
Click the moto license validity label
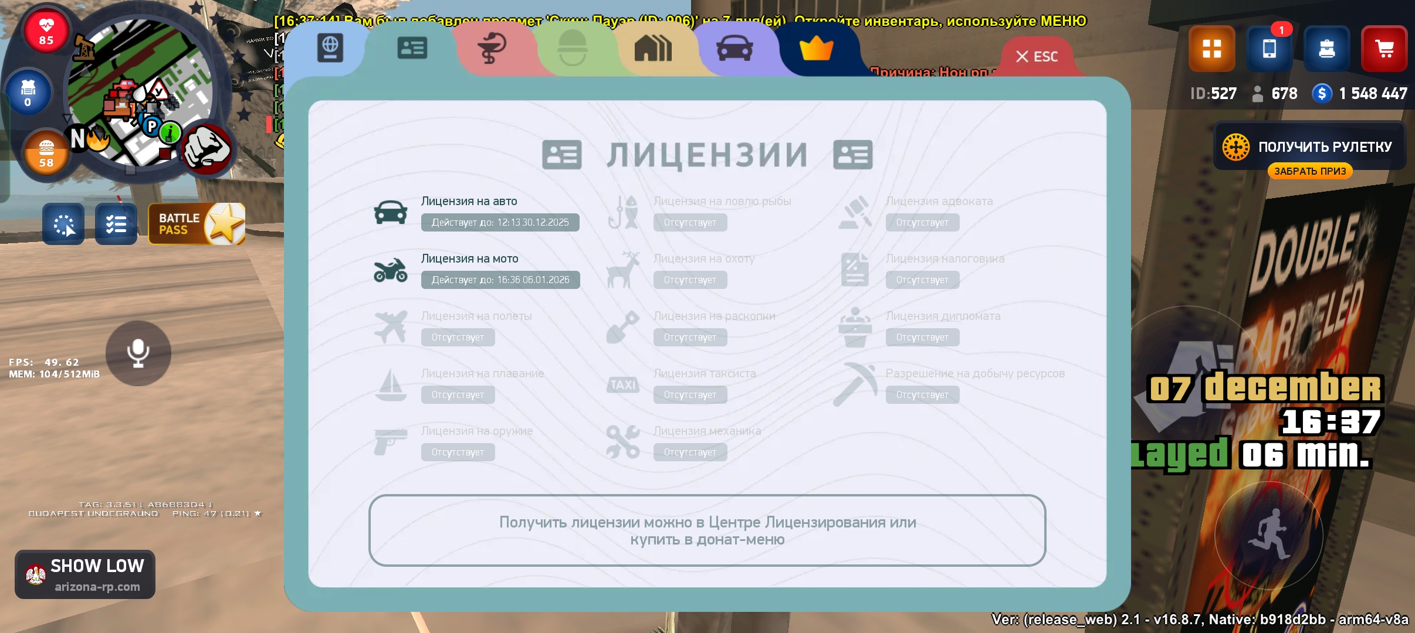pos(500,280)
